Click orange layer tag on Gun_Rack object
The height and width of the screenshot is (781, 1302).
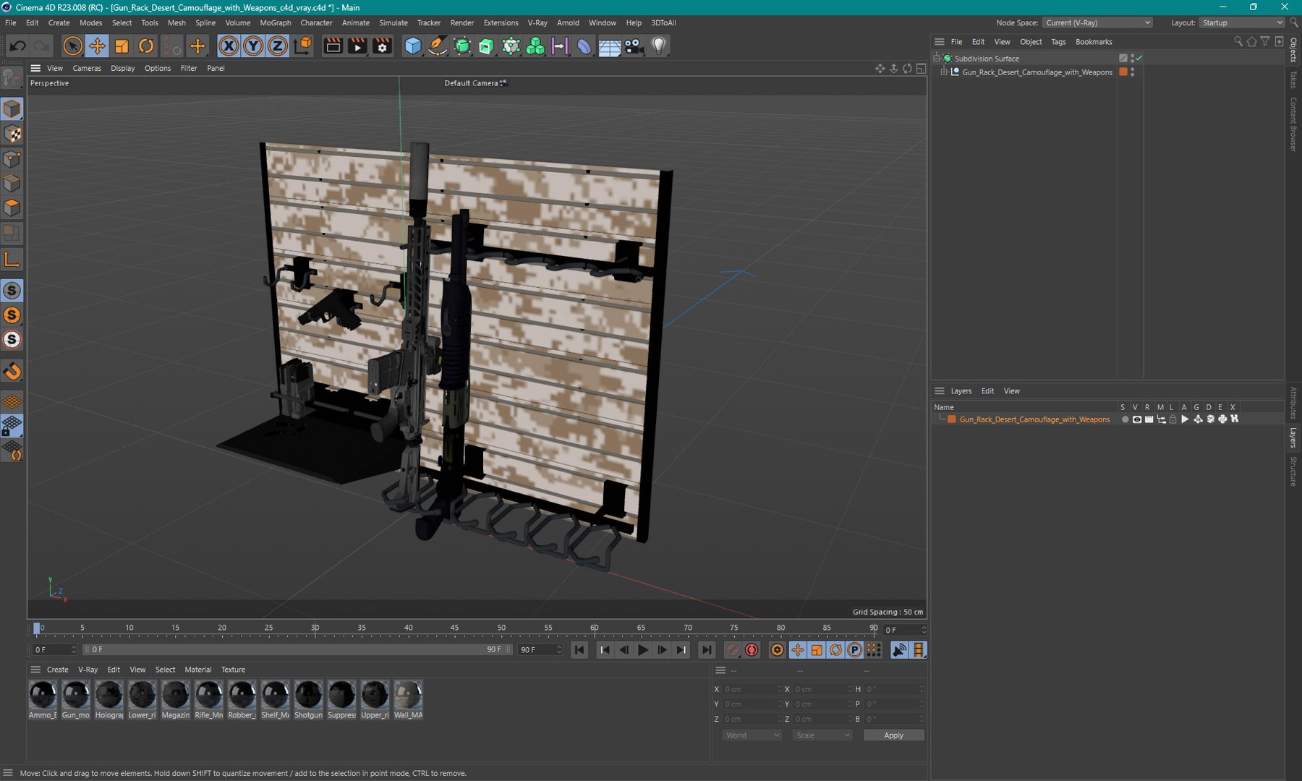point(1123,72)
